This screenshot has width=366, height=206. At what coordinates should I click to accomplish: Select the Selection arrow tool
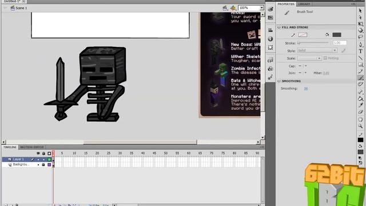360,11
